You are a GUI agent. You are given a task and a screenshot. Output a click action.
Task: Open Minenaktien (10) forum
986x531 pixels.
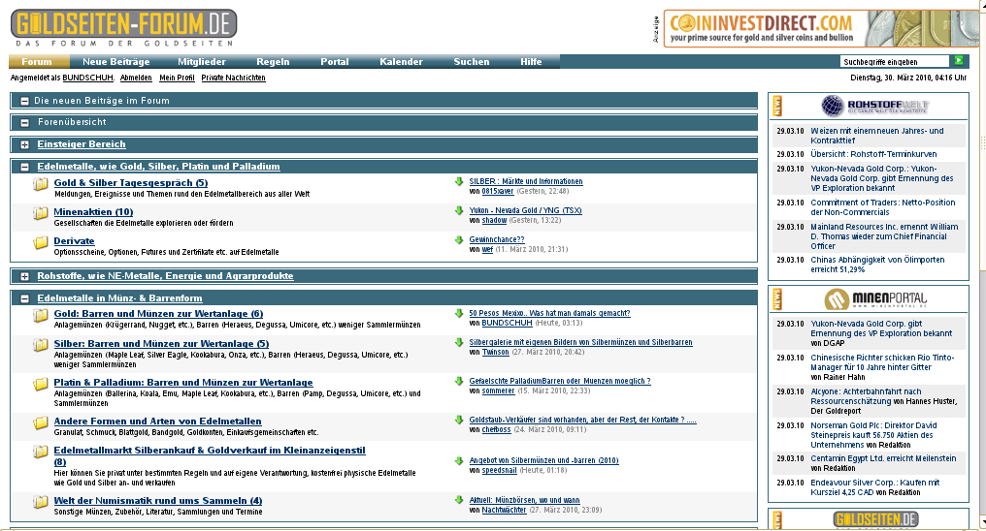coord(93,211)
